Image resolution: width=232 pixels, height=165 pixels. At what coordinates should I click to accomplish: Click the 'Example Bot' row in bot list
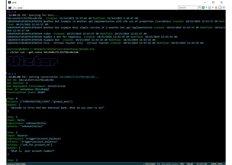click(x=82, y=40)
